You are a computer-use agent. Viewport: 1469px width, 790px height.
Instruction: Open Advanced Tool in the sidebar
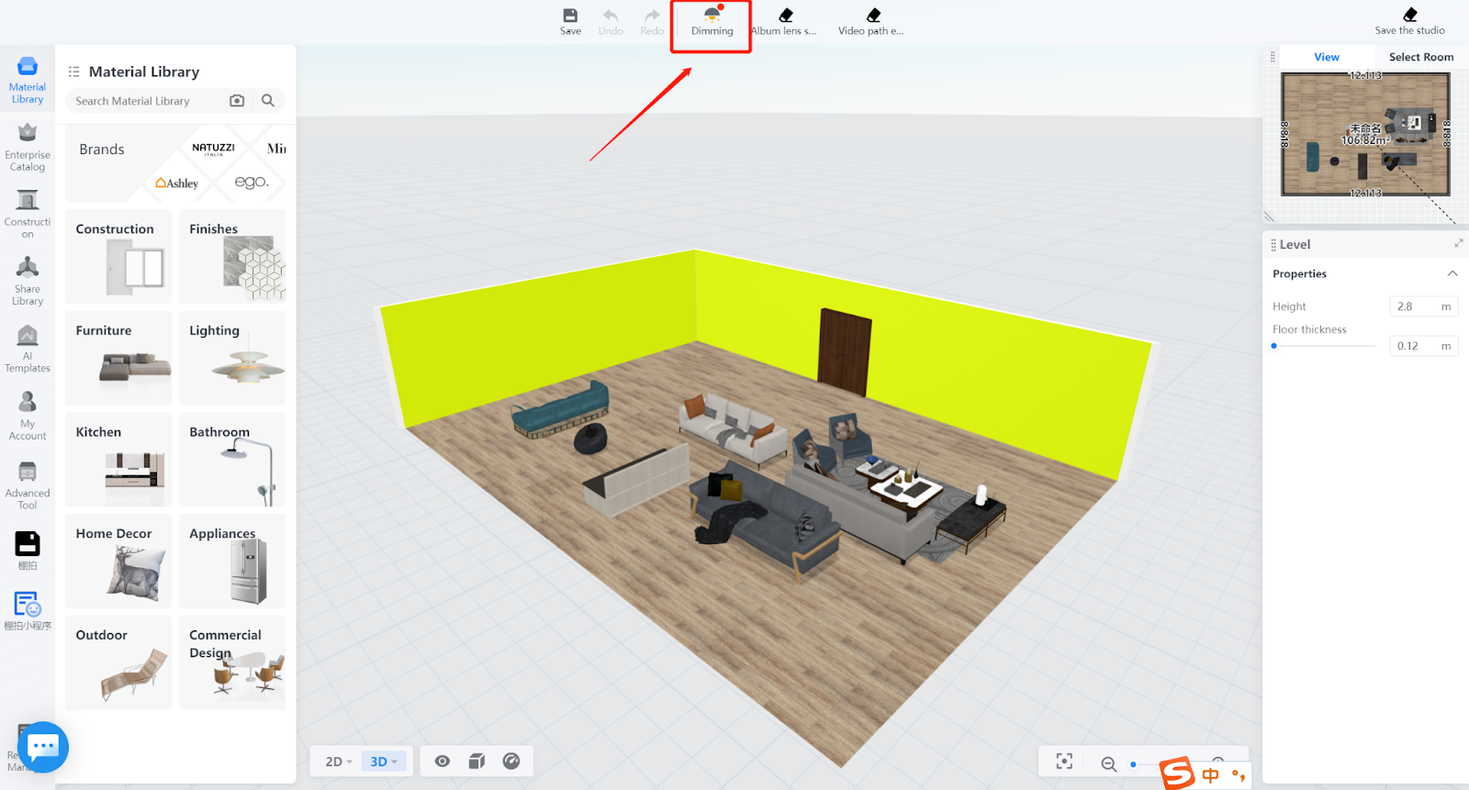click(28, 484)
